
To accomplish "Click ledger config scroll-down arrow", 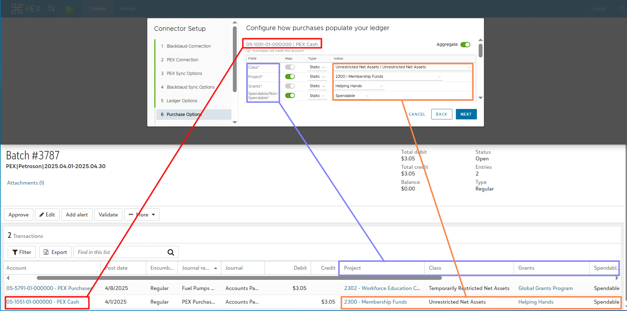I will [x=480, y=98].
